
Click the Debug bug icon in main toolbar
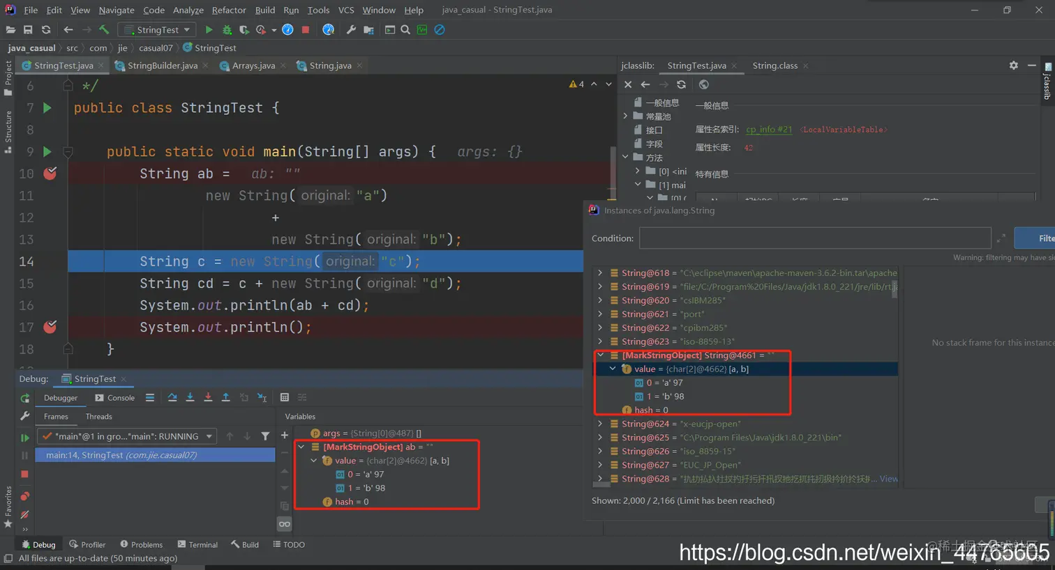[227, 30]
